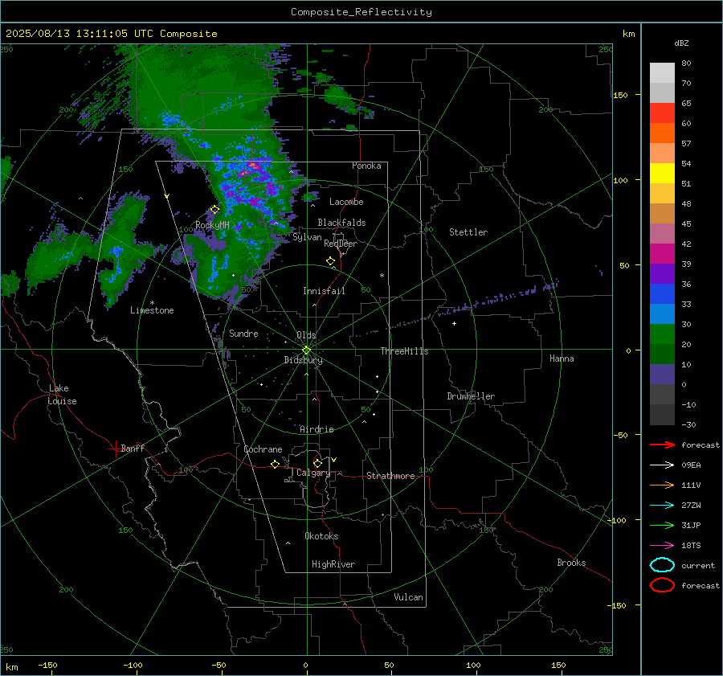Click the radar center marker near Didsbury

tap(307, 350)
